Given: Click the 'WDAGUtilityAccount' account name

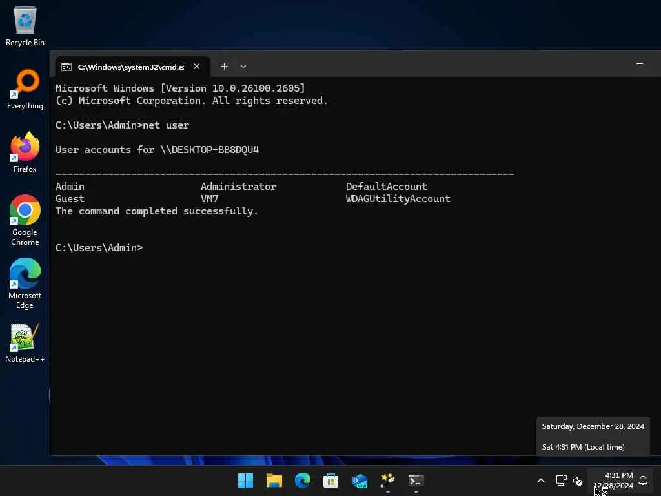Looking at the screenshot, I should [x=398, y=199].
